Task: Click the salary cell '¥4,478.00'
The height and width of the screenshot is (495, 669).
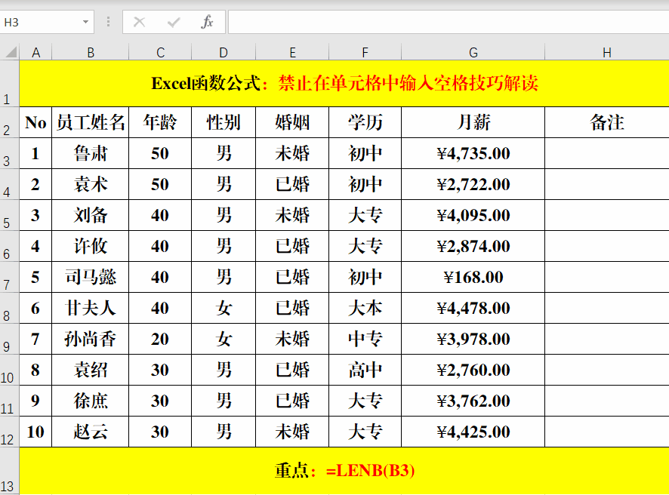Action: [x=473, y=308]
